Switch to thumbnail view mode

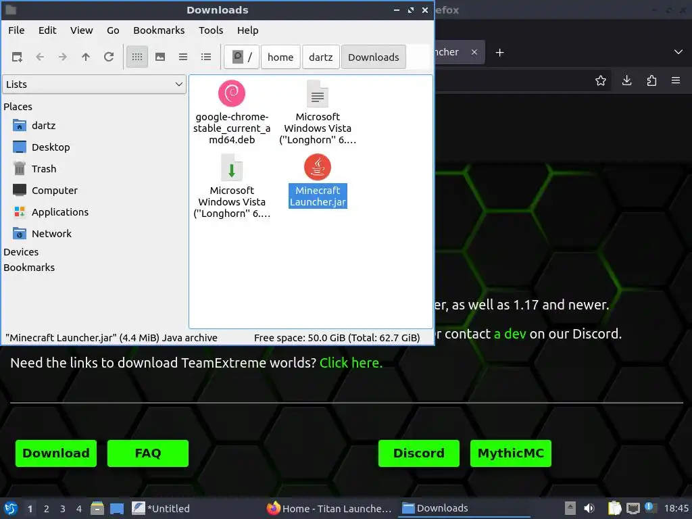(x=160, y=57)
